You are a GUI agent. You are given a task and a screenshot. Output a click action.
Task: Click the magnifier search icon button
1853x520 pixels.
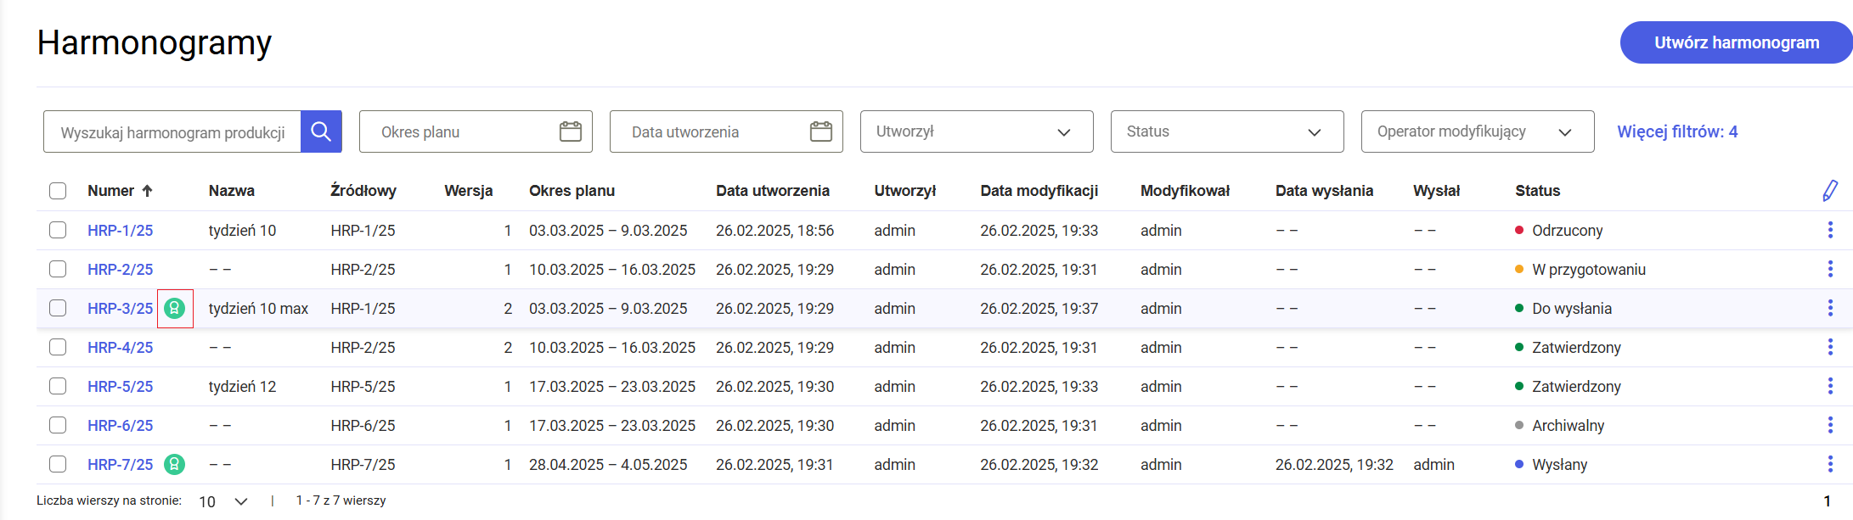click(x=321, y=131)
